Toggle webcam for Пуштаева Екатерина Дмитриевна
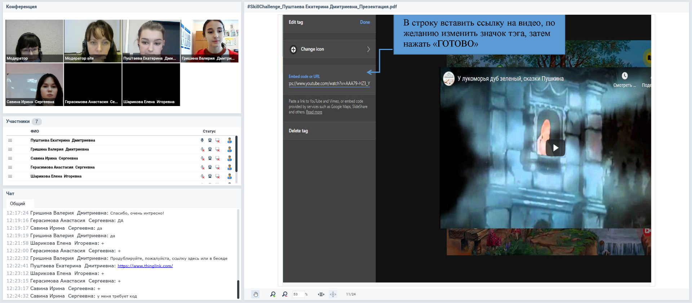Viewport: 692px width, 303px height. (x=210, y=140)
